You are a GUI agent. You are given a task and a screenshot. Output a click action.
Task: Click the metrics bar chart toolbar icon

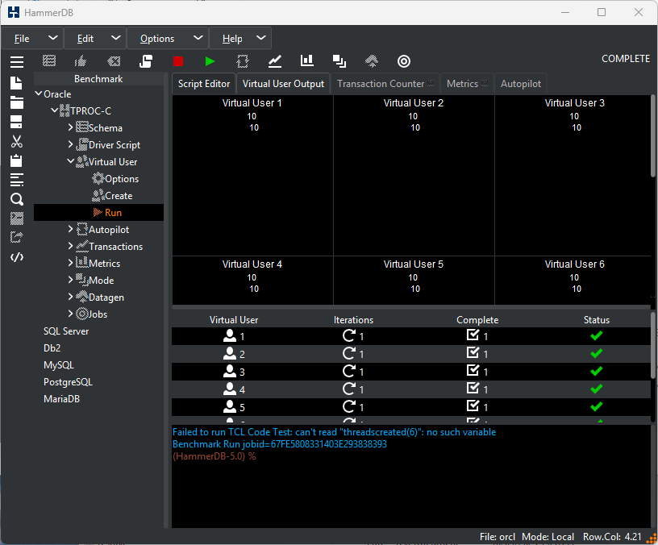pyautogui.click(x=307, y=60)
